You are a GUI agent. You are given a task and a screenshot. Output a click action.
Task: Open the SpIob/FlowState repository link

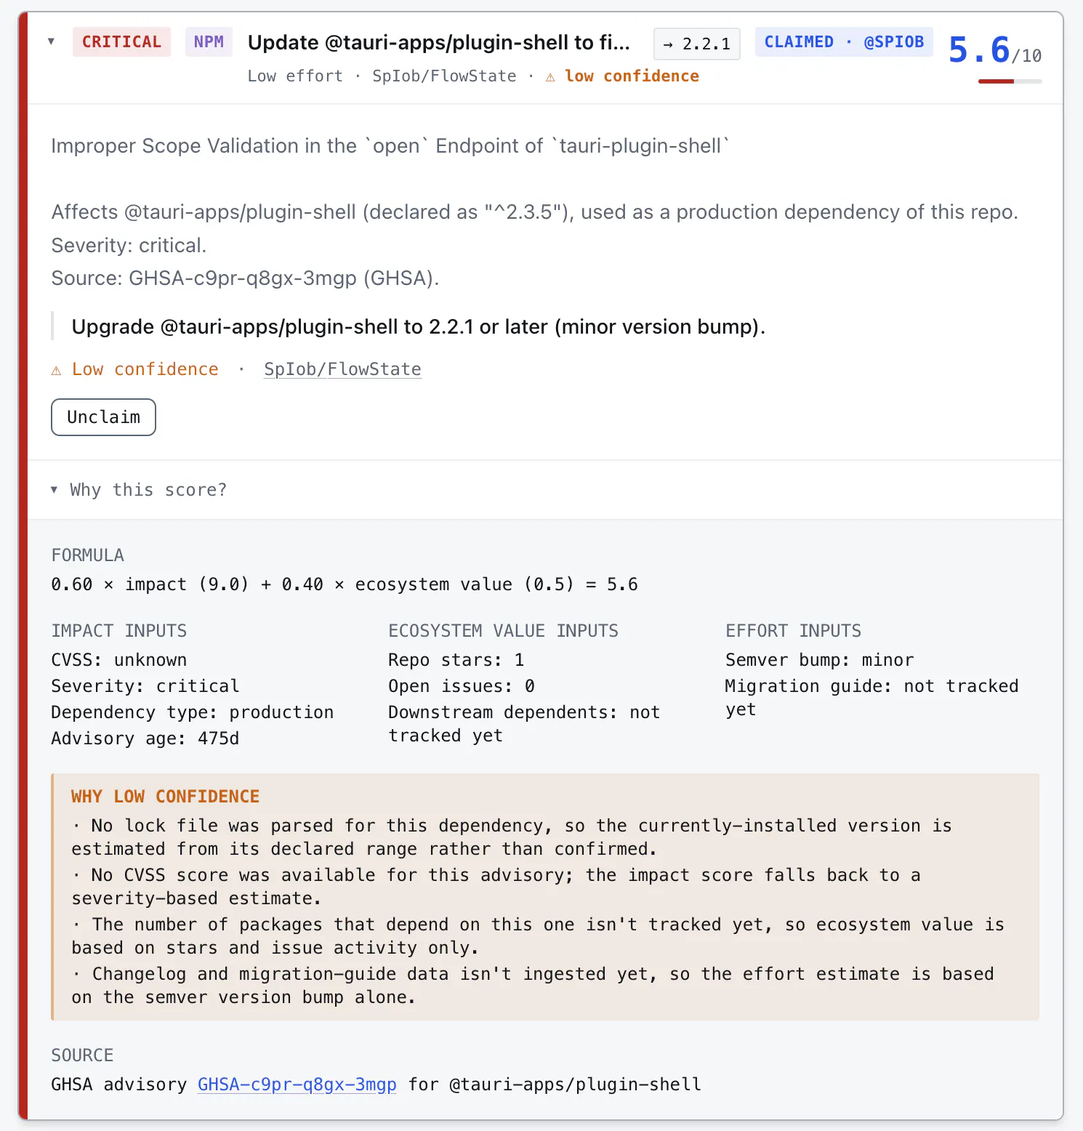click(342, 369)
